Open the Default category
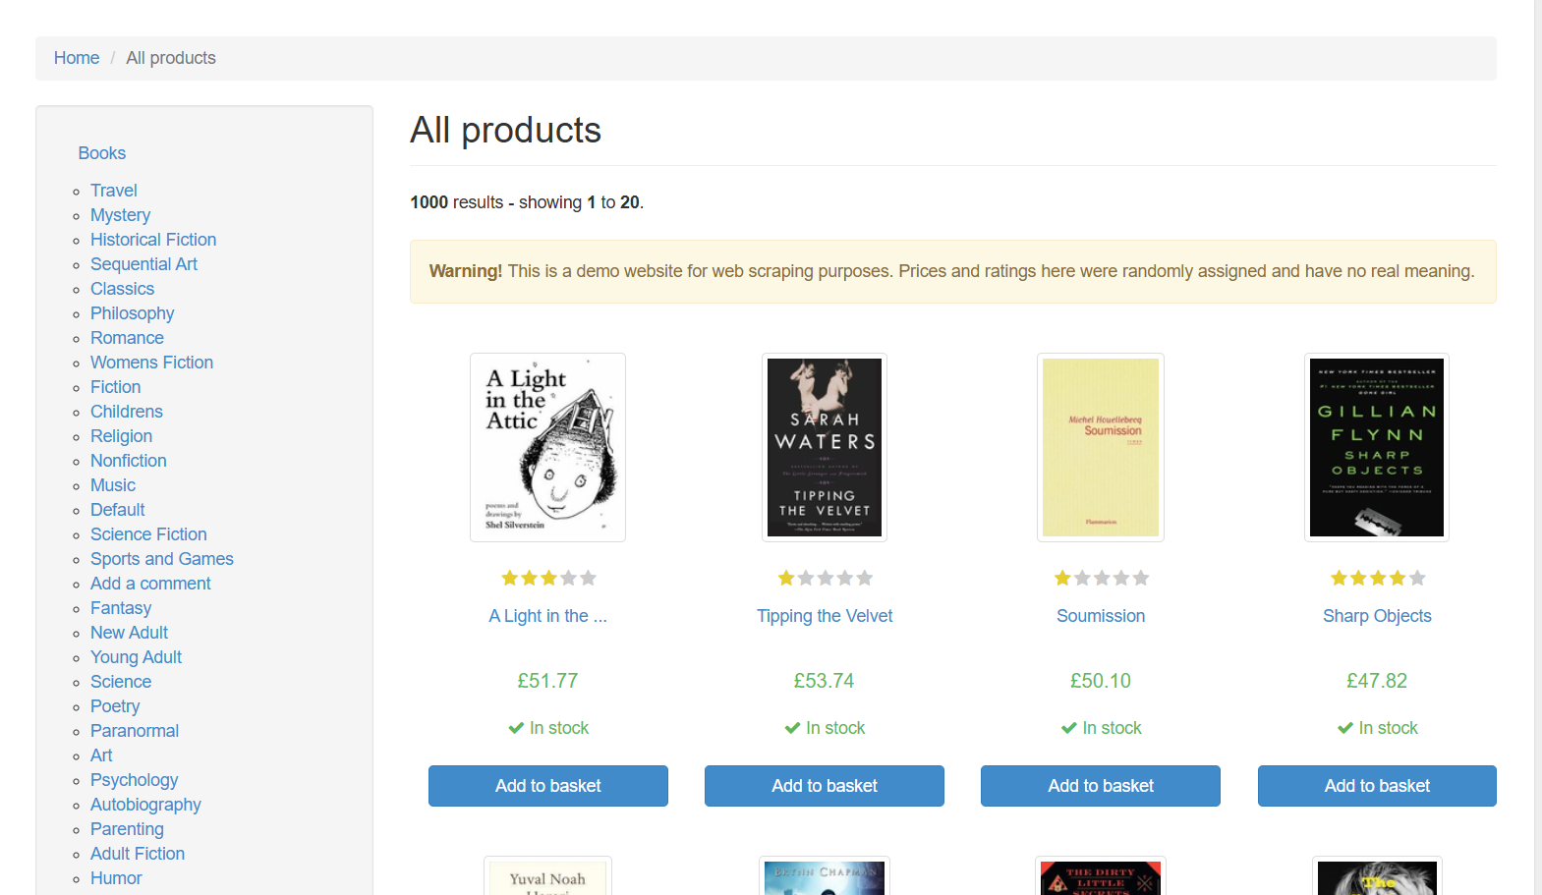 point(118,510)
